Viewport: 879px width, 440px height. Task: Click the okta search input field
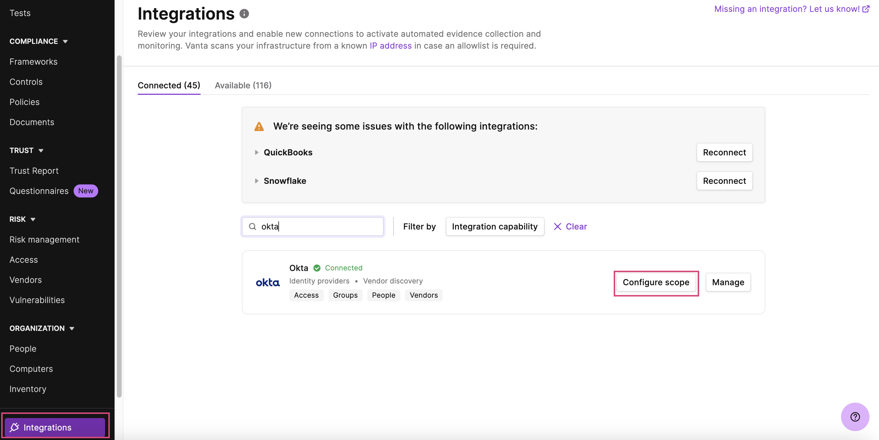coord(312,227)
